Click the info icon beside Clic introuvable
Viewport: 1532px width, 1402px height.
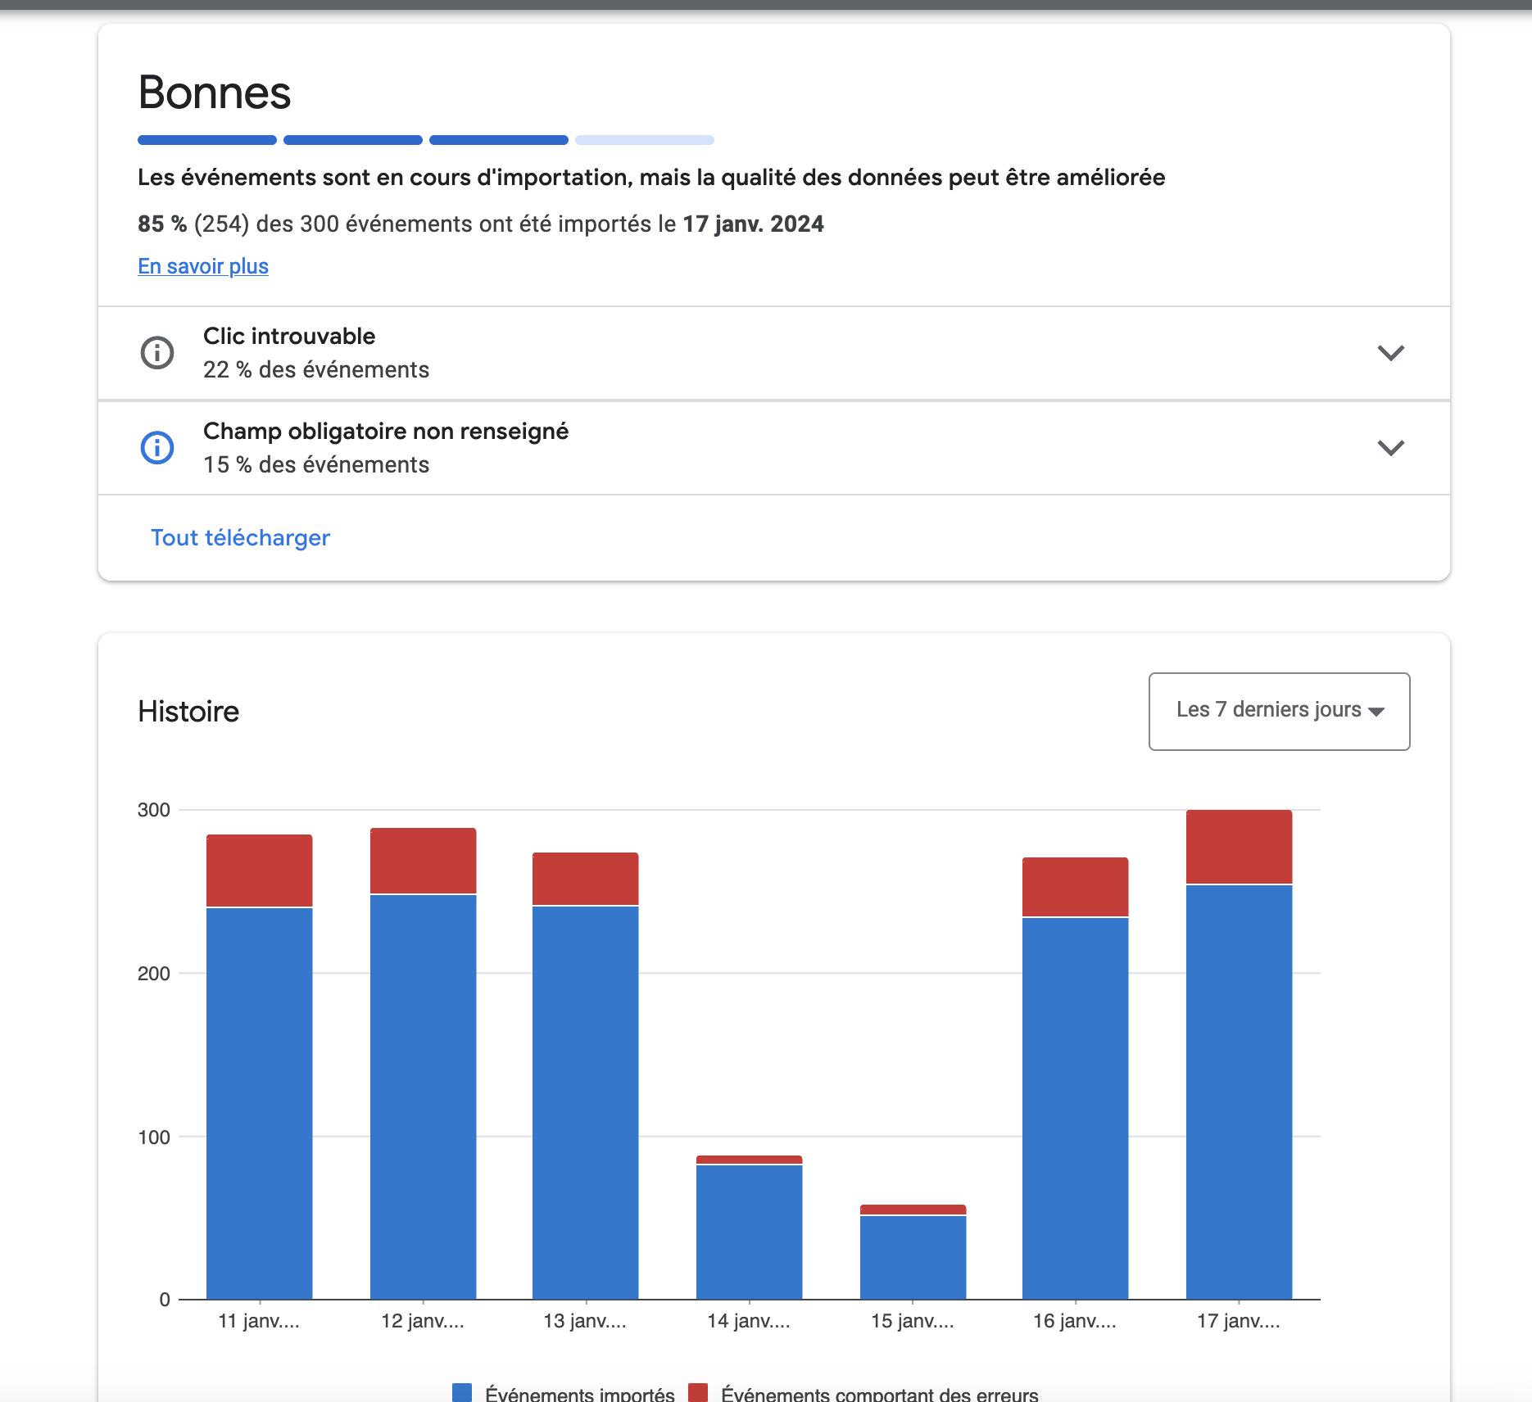click(157, 353)
